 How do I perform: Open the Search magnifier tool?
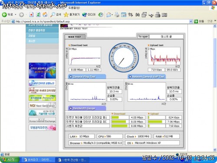tap(53, 14)
